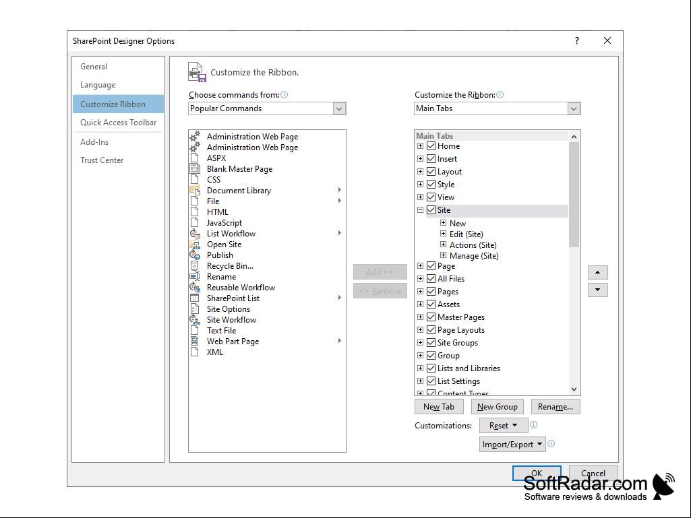The width and height of the screenshot is (691, 518).
Task: Open Trust Center settings
Action: pos(118,160)
